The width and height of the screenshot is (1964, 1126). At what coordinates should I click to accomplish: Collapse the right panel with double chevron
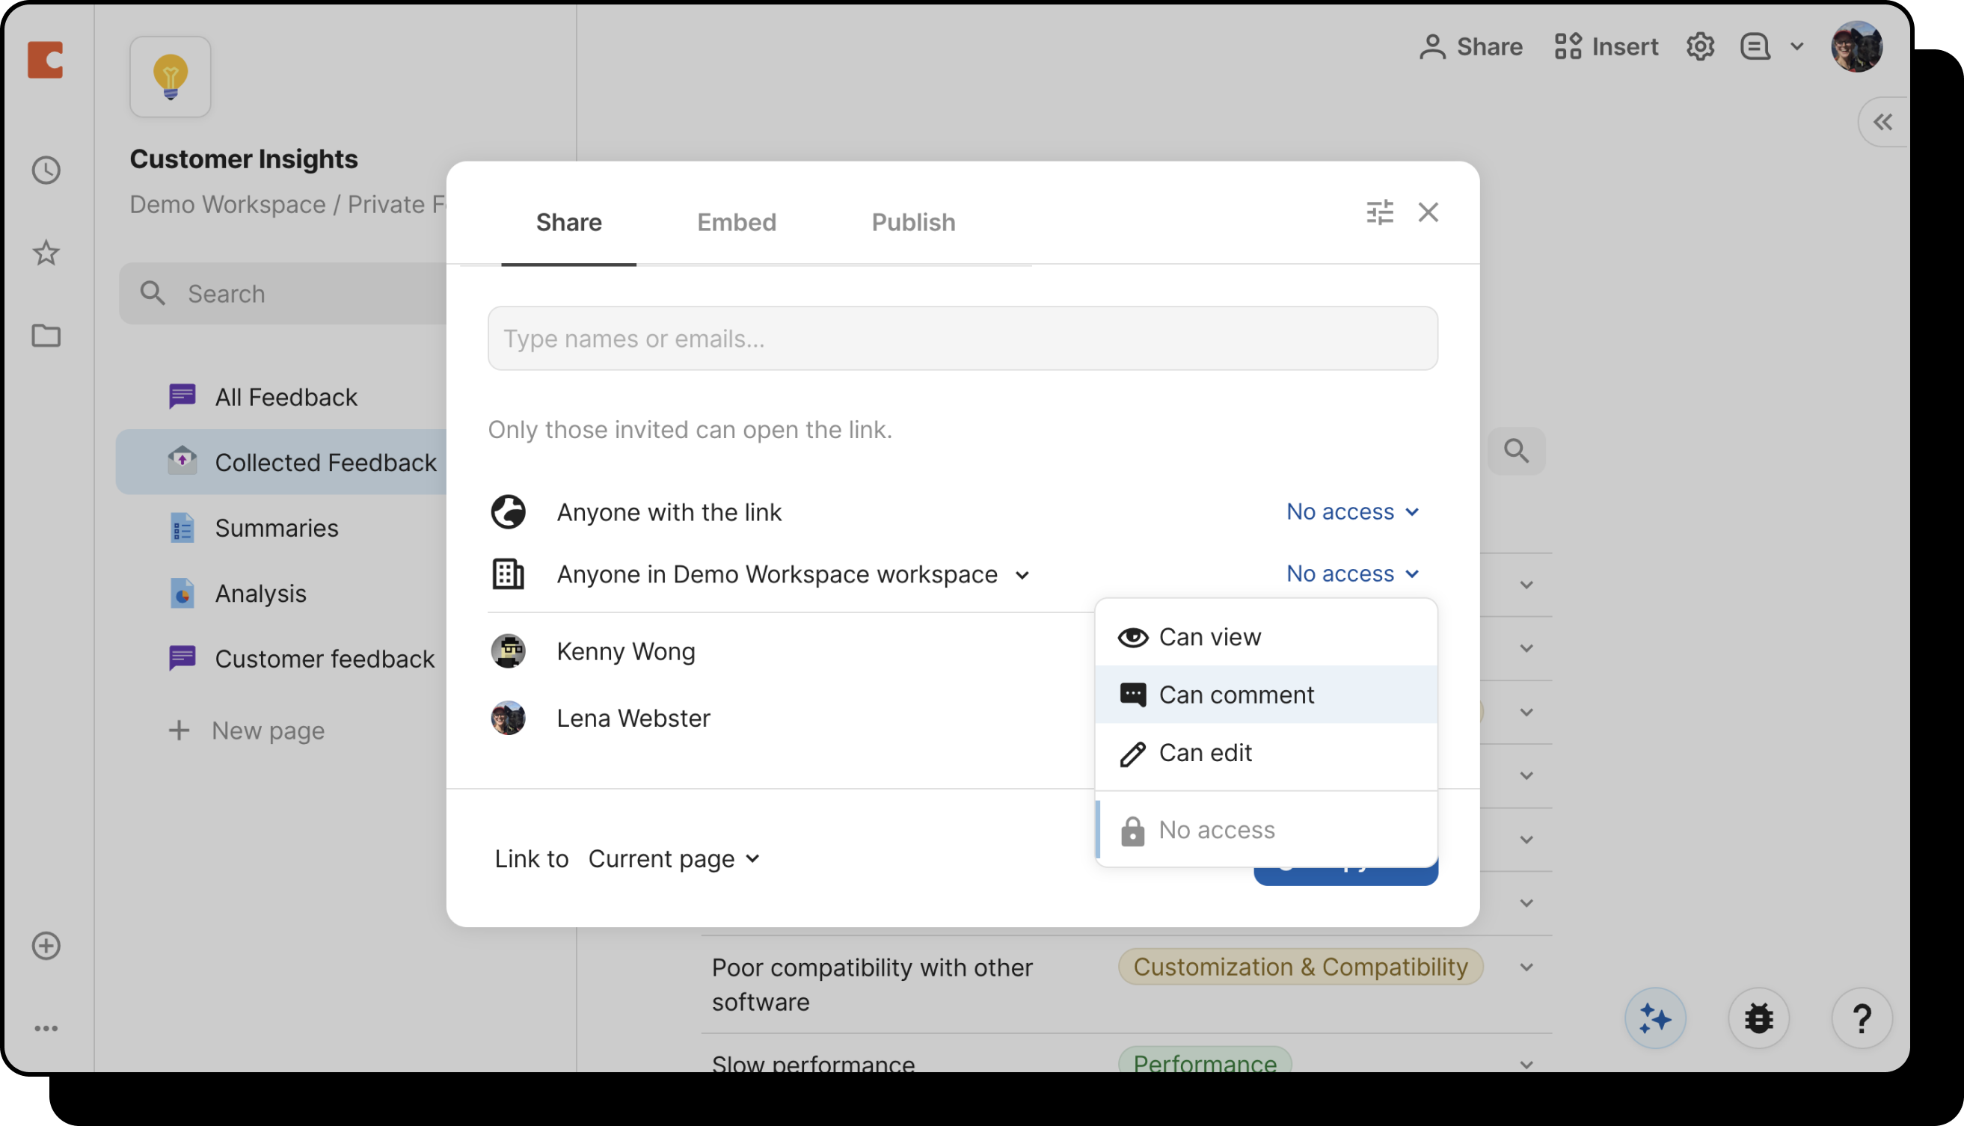tap(1882, 122)
